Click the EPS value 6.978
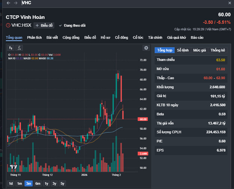 [221, 150]
